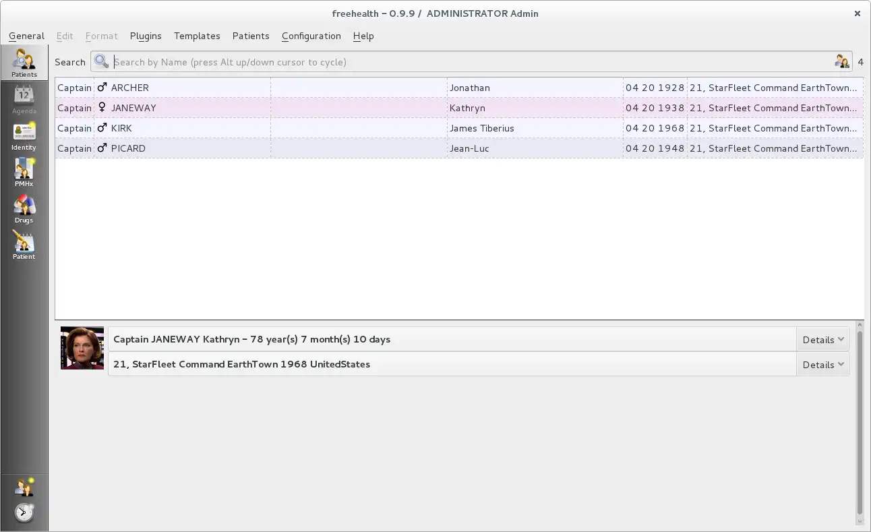Viewport: 871px width, 532px height.
Task: Select the JANEWAY surname cell
Action: 183,108
